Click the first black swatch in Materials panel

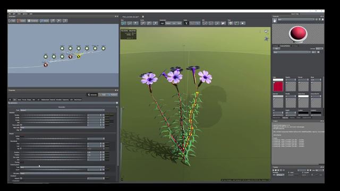[303, 113]
